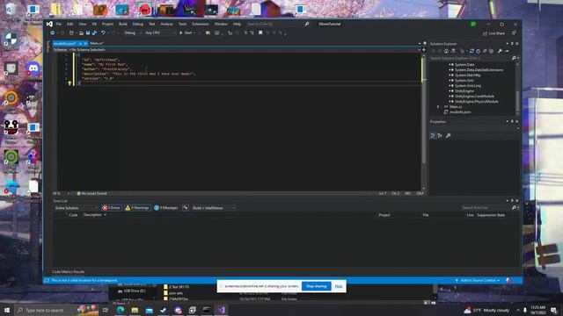The height and width of the screenshot is (316, 563).
Task: Select the System.Xml.Linq reference
Action: coord(467,86)
